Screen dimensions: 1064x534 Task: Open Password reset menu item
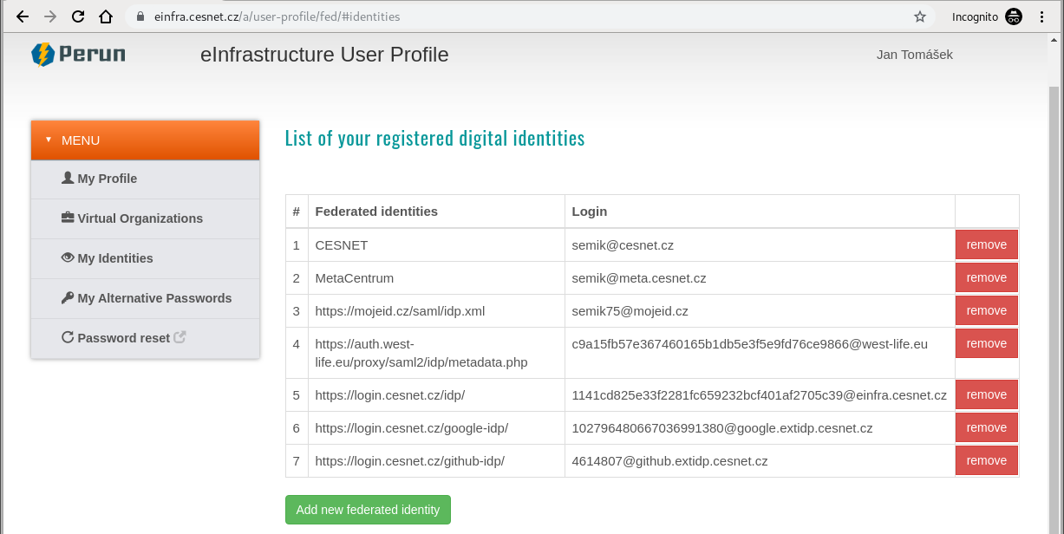(145, 339)
